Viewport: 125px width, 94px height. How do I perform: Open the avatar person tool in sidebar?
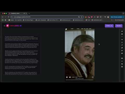pyautogui.click(x=122, y=42)
